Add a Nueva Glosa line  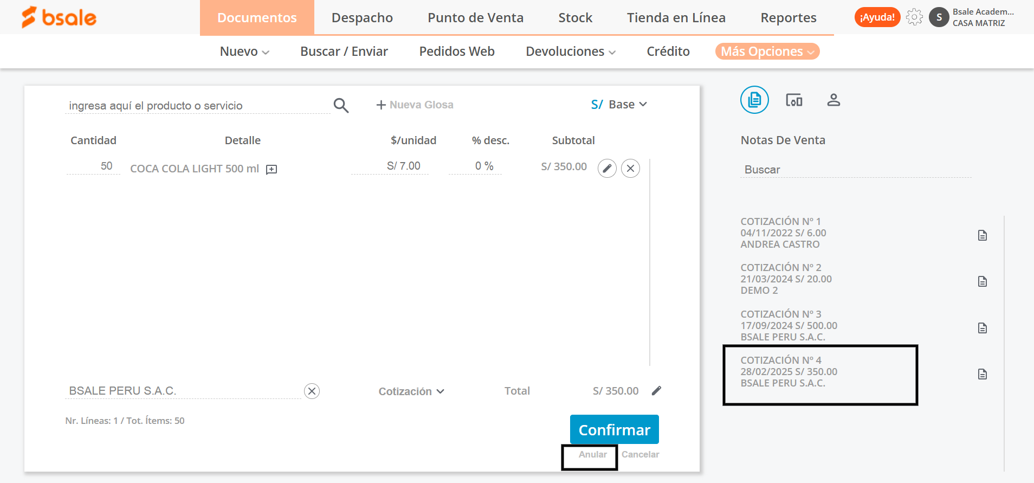415,105
